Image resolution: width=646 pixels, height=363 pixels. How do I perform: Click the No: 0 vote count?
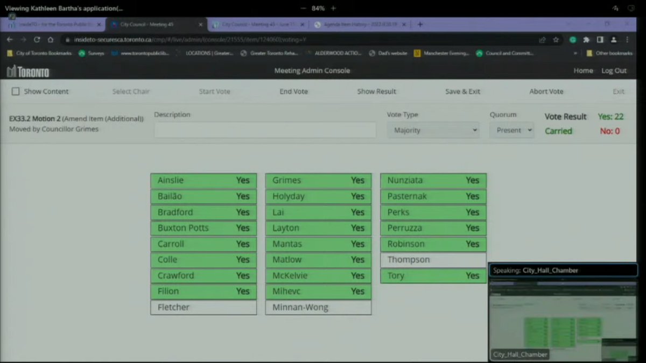(x=610, y=131)
